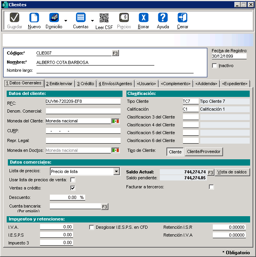
Task: Click the F3 lookup for Cuenta bancaria
Action: coord(104,207)
